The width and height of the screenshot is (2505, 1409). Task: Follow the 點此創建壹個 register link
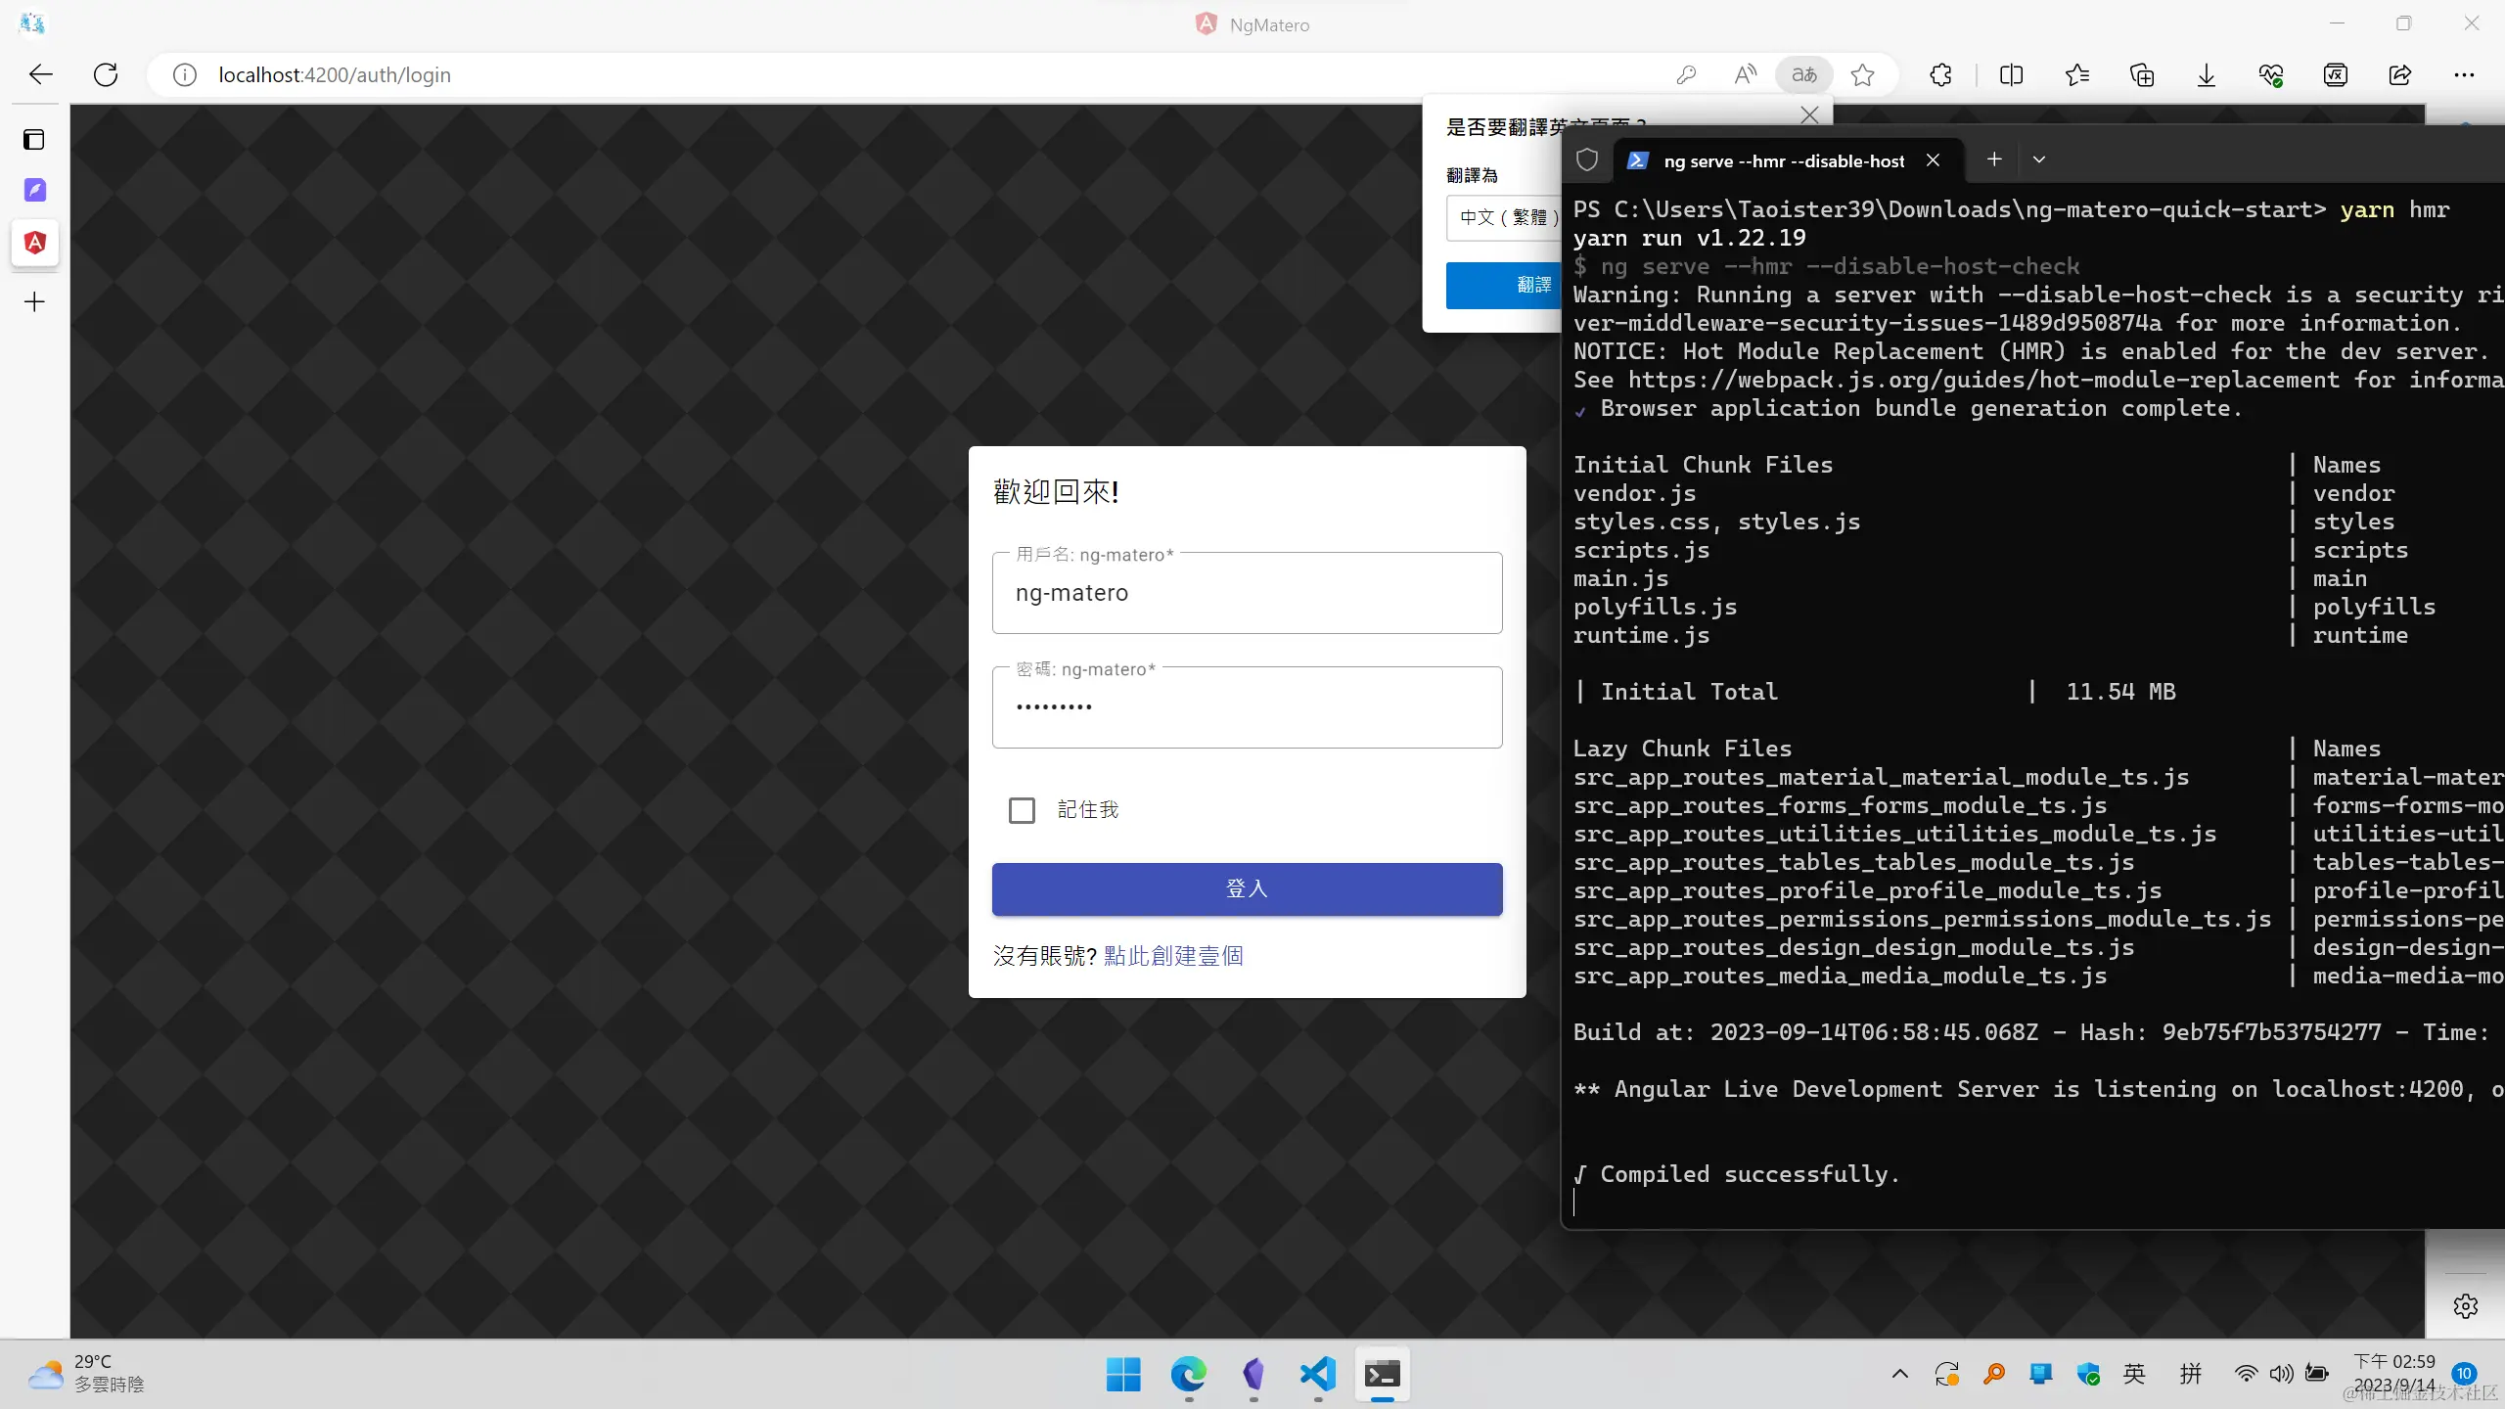pyautogui.click(x=1173, y=956)
